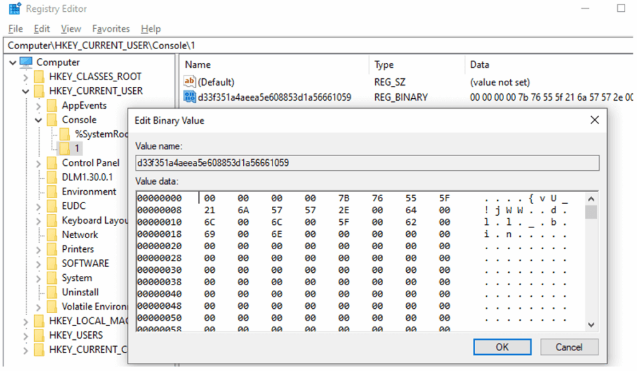Screen dimensions: 637x371
Task: Click the DLM1.30.0.1 folder icon
Action: tap(52, 177)
